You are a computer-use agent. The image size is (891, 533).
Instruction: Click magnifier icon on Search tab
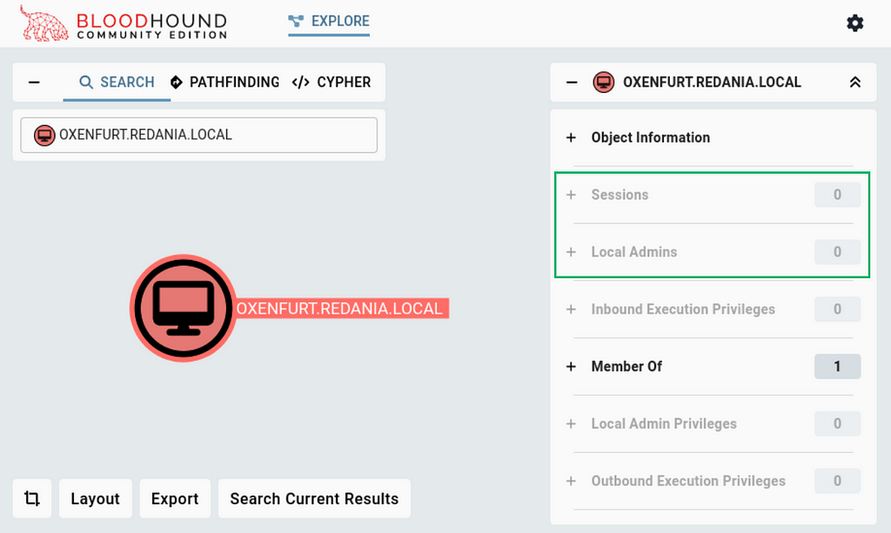[86, 83]
